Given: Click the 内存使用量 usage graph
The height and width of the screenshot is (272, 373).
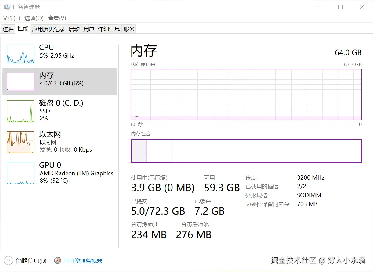Looking at the screenshot, I should coord(246,95).
